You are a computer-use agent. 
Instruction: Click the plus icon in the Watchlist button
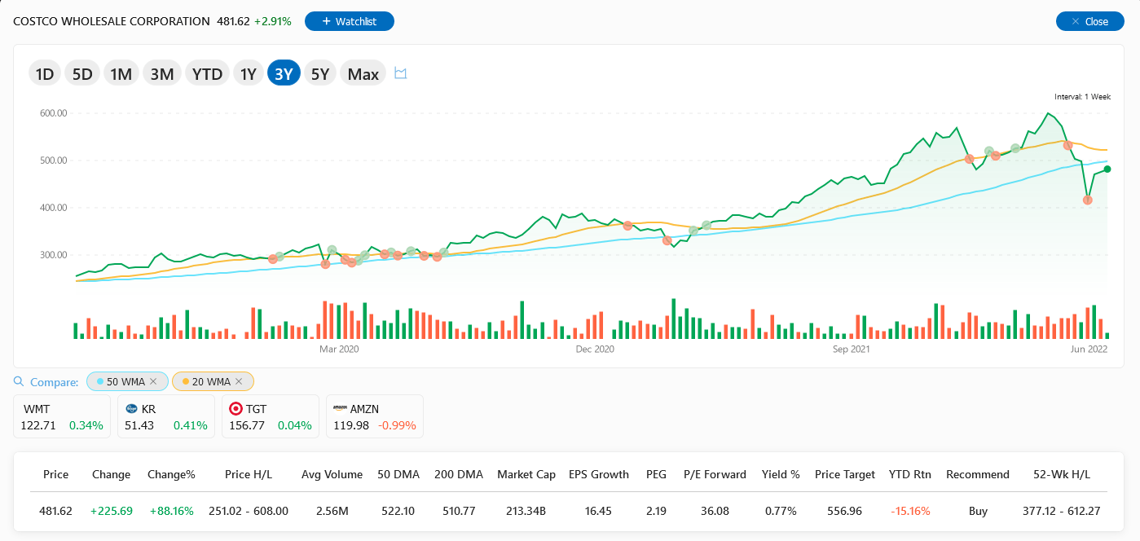pos(327,21)
